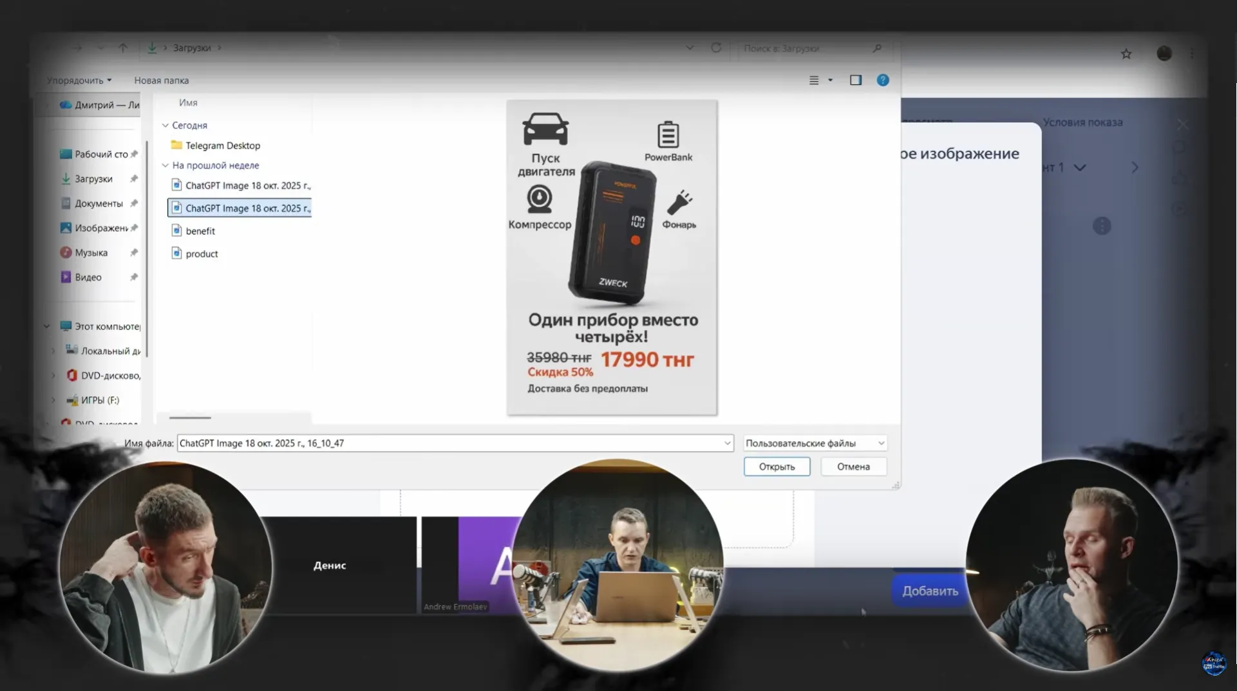Viewport: 1237px width, 691px height.
Task: Open the Условия показа tab on the page
Action: pos(1082,122)
